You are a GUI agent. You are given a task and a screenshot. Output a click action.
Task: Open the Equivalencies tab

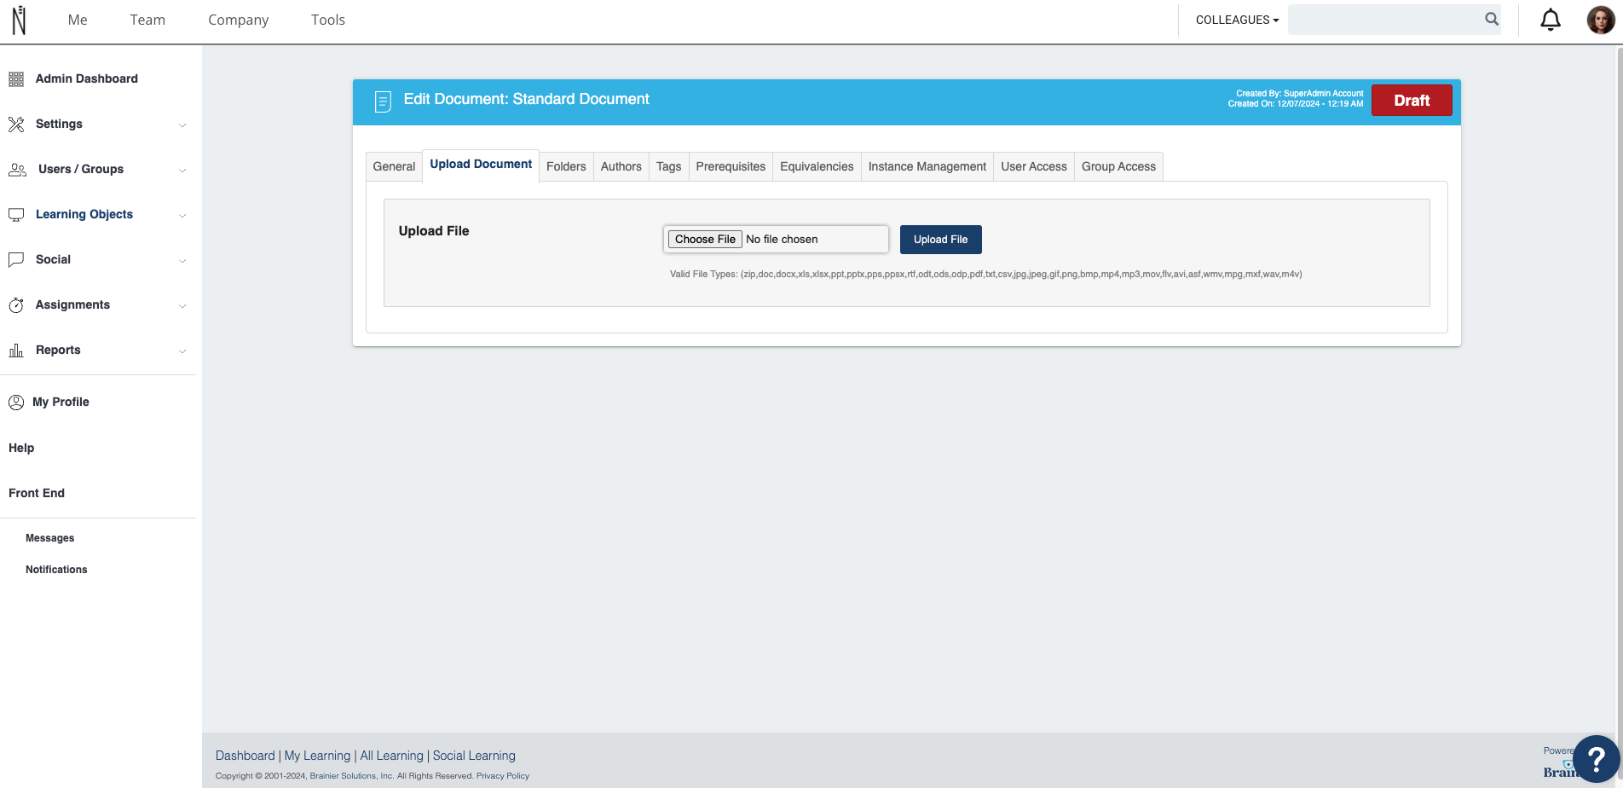[x=817, y=166]
